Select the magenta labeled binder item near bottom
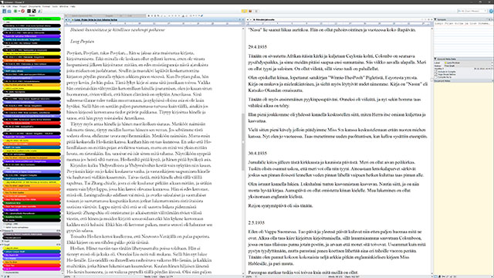The image size is (494, 278). 32,269
